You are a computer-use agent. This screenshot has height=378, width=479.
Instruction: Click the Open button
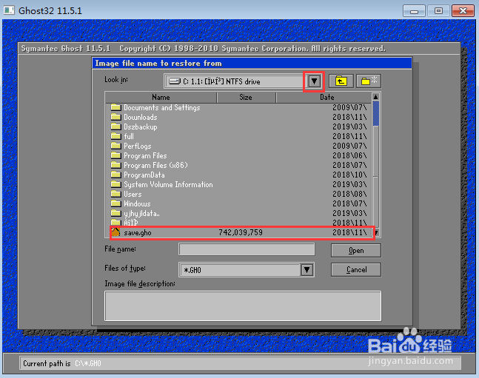(356, 251)
